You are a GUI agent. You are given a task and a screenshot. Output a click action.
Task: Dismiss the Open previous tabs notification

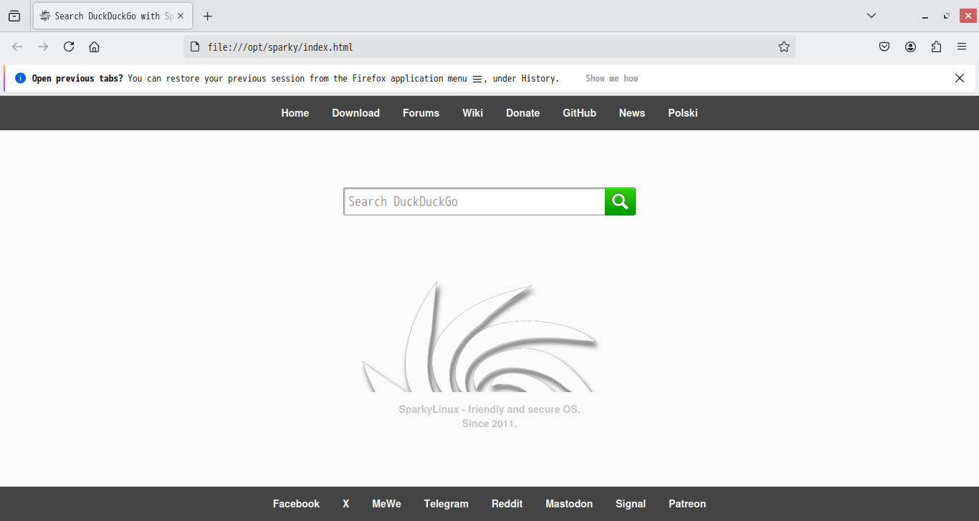click(x=960, y=78)
